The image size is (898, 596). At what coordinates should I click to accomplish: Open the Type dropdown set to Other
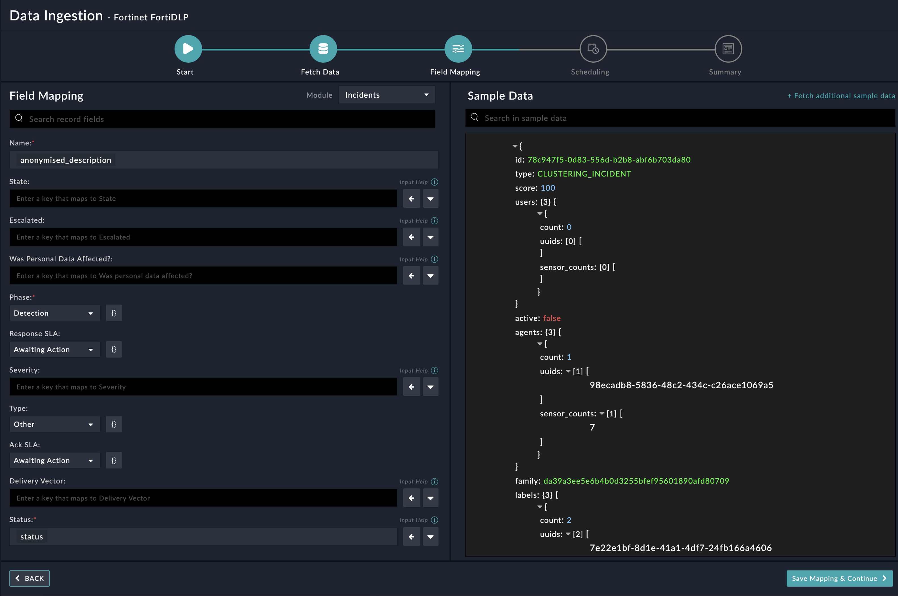click(54, 424)
